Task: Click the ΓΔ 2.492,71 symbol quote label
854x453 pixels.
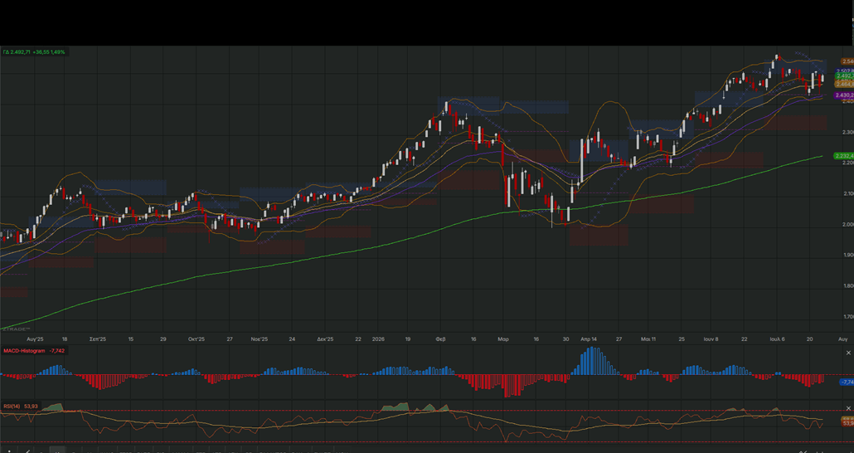Action: 17,51
